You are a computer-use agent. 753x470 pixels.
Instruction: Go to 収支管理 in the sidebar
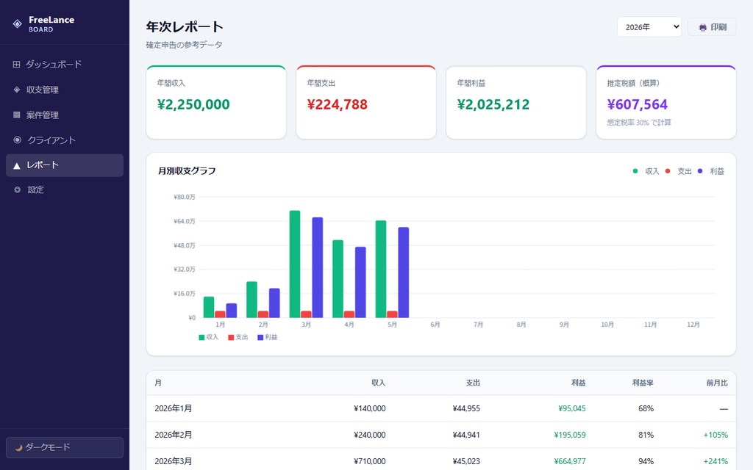coord(65,90)
